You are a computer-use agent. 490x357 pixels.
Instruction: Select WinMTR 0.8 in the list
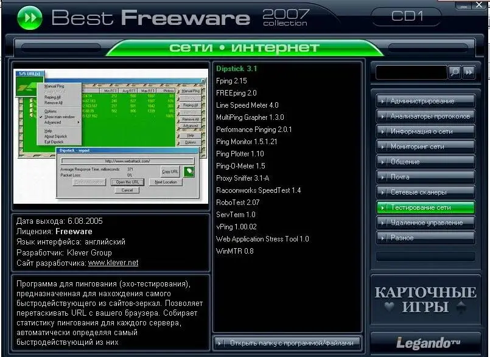tap(235, 251)
